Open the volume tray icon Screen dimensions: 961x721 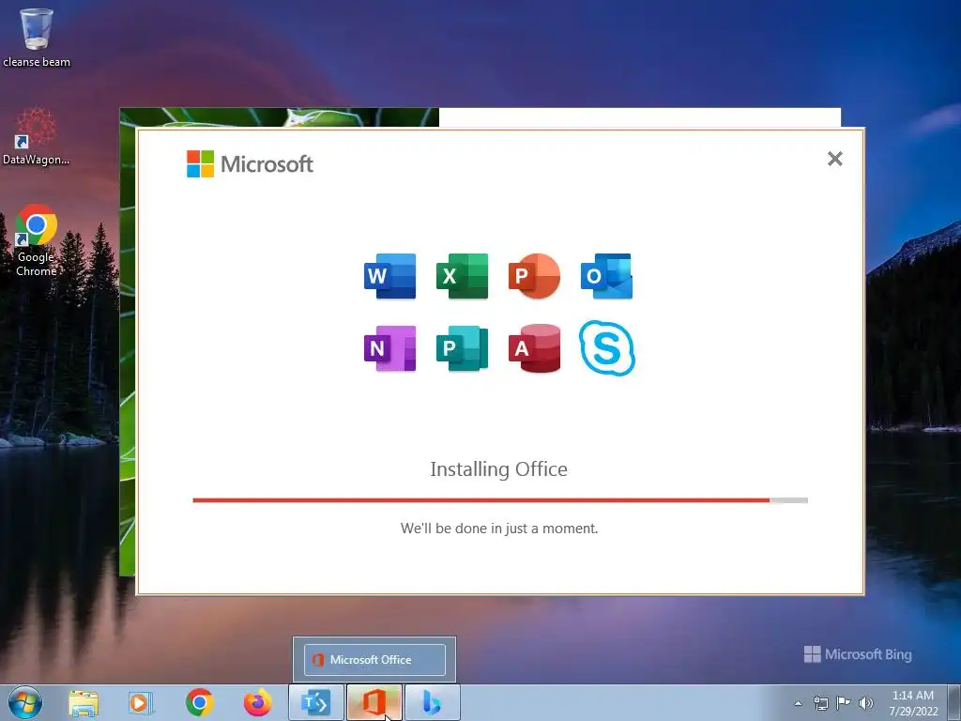click(866, 702)
